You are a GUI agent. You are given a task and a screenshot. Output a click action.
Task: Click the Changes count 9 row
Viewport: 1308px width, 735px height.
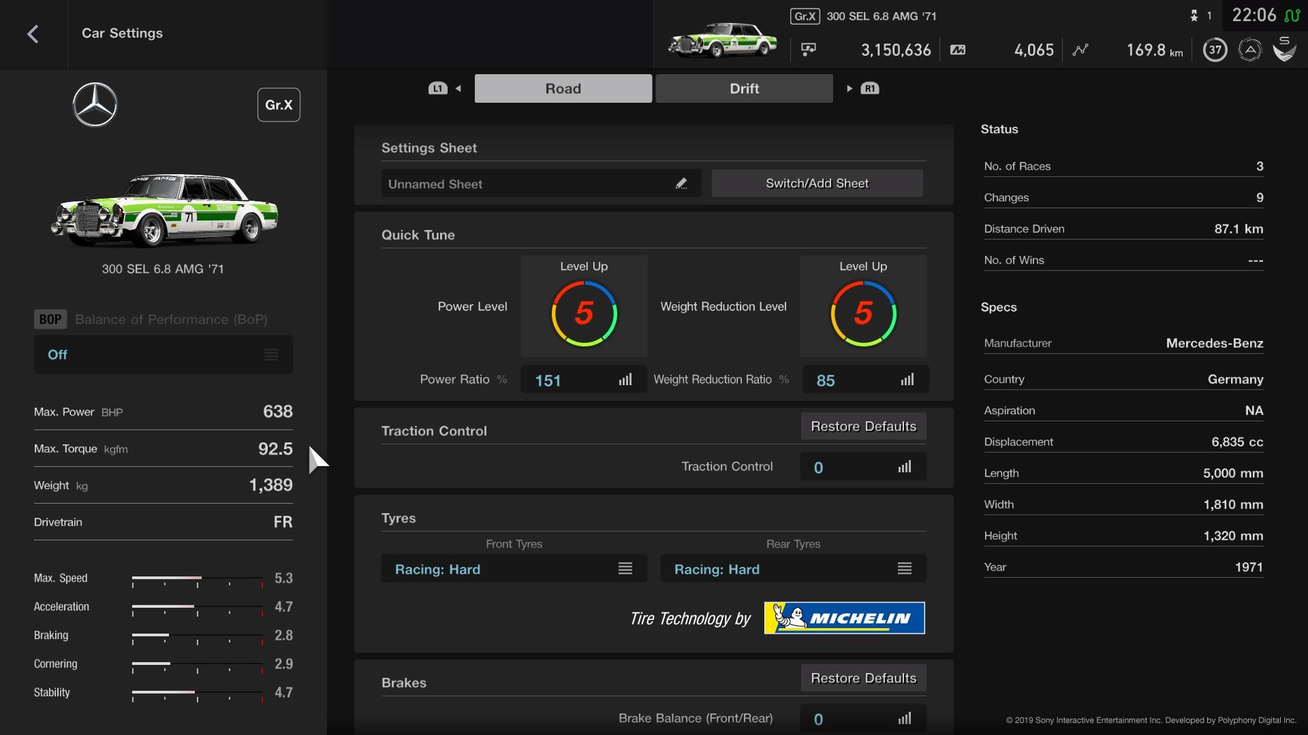click(x=1123, y=197)
